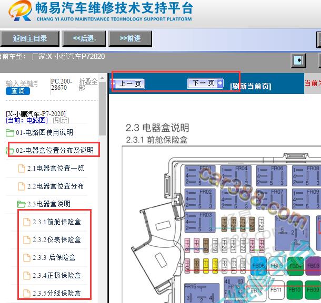This screenshot has width=321, height=303.
Task: Expand the 01-电路图使用说明 folder
Action: pos(44,132)
